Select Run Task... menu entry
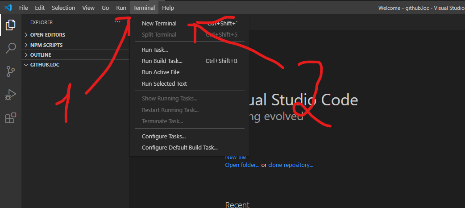This screenshot has height=208, width=465. pyautogui.click(x=190, y=50)
